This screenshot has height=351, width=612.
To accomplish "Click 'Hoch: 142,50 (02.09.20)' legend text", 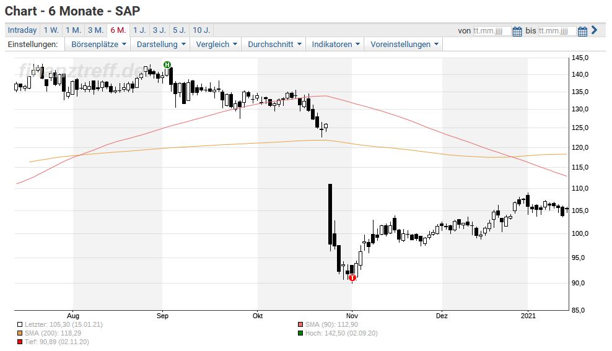I will (341, 333).
